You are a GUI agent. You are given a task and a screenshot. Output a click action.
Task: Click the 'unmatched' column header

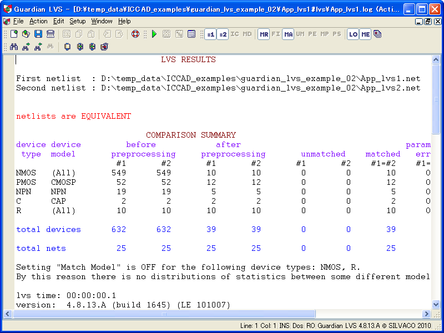323,154
